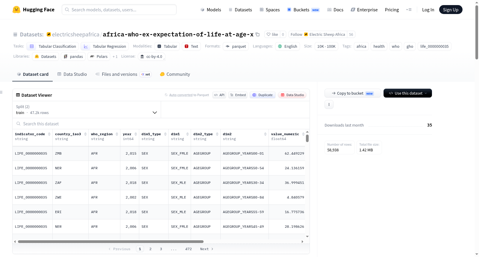
Task: Click the Tabular Classification task tag
Action: coord(53,46)
